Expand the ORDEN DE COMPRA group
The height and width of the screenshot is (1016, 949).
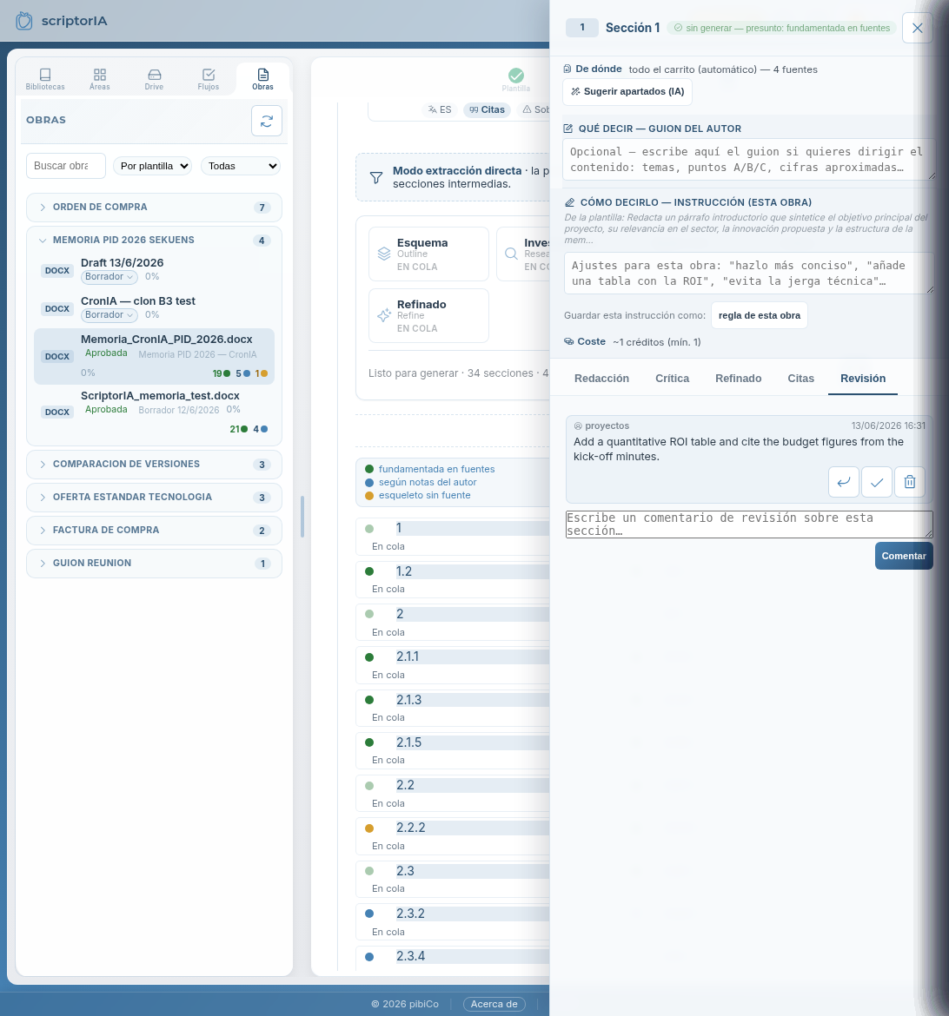tap(154, 208)
